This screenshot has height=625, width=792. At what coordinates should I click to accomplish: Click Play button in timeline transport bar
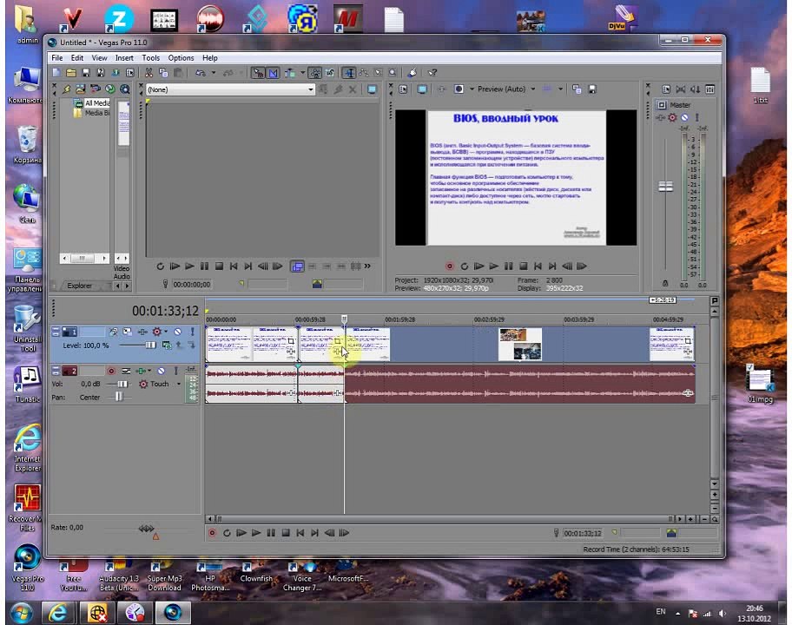coord(256,533)
